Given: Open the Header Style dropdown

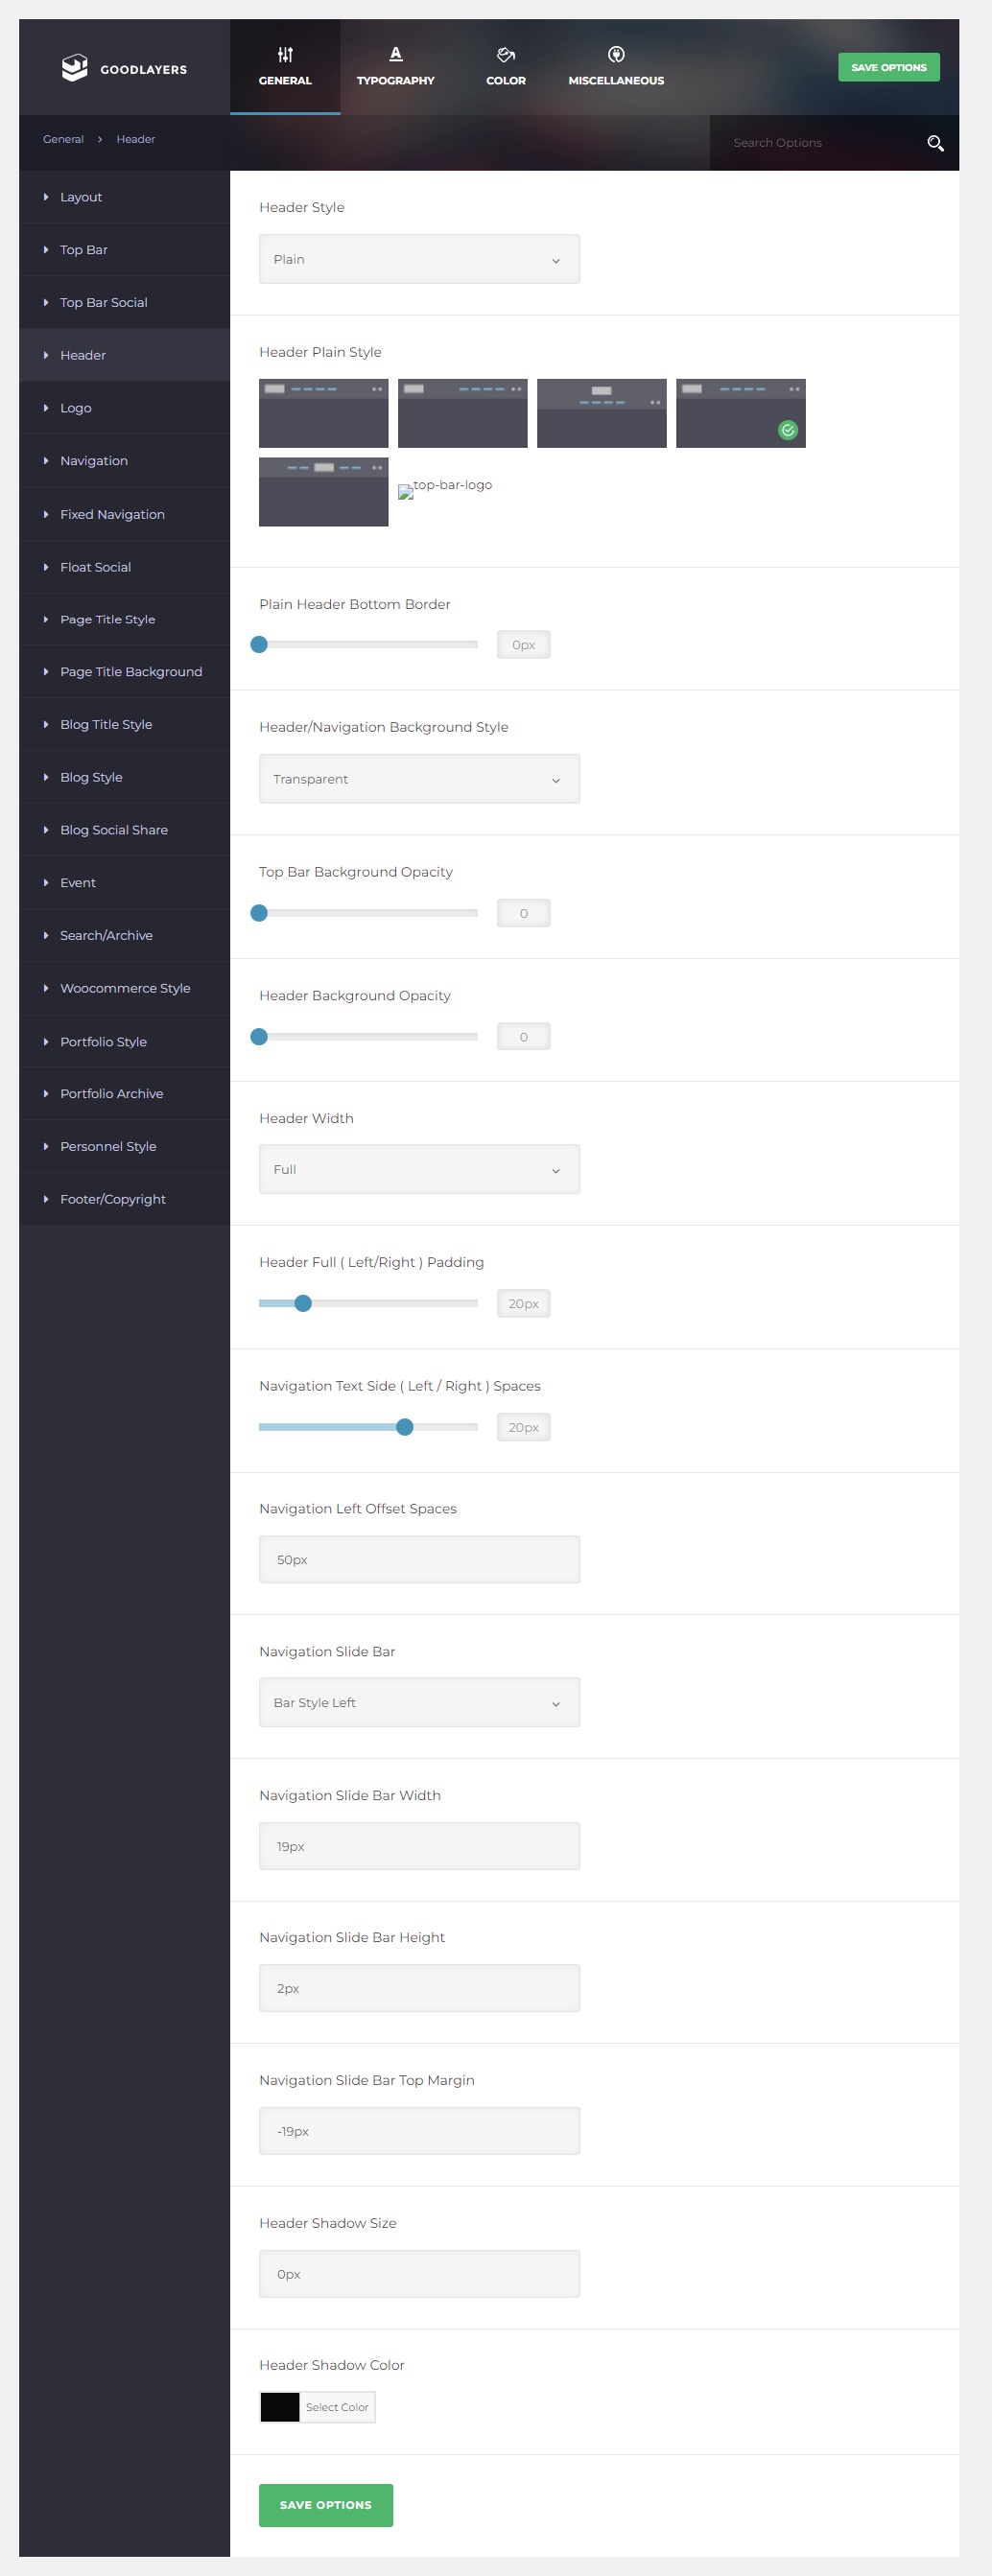Looking at the screenshot, I should [x=419, y=259].
